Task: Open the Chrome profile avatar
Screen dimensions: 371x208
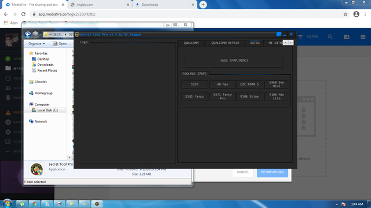Action: pyautogui.click(x=357, y=14)
